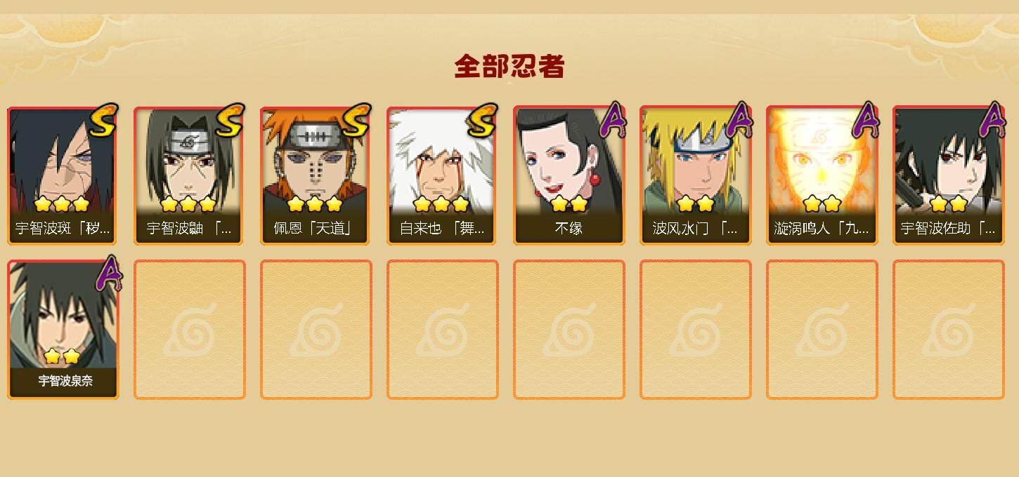The image size is (1019, 477).
Task: Click the 全部忍者 section heading
Action: click(x=510, y=67)
